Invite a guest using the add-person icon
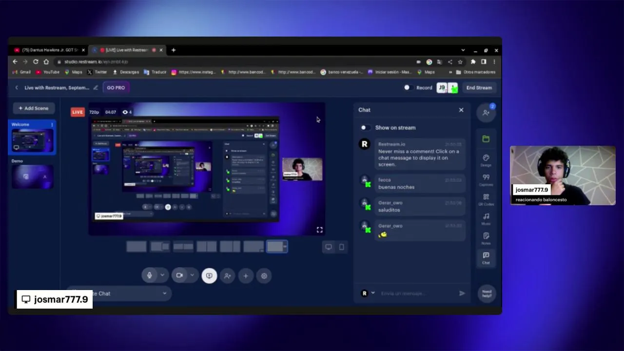Viewport: 624px width, 351px height. [x=227, y=275]
